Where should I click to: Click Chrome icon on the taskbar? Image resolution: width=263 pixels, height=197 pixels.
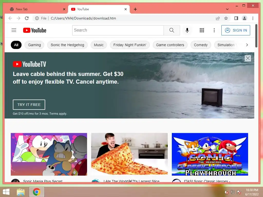point(36,192)
